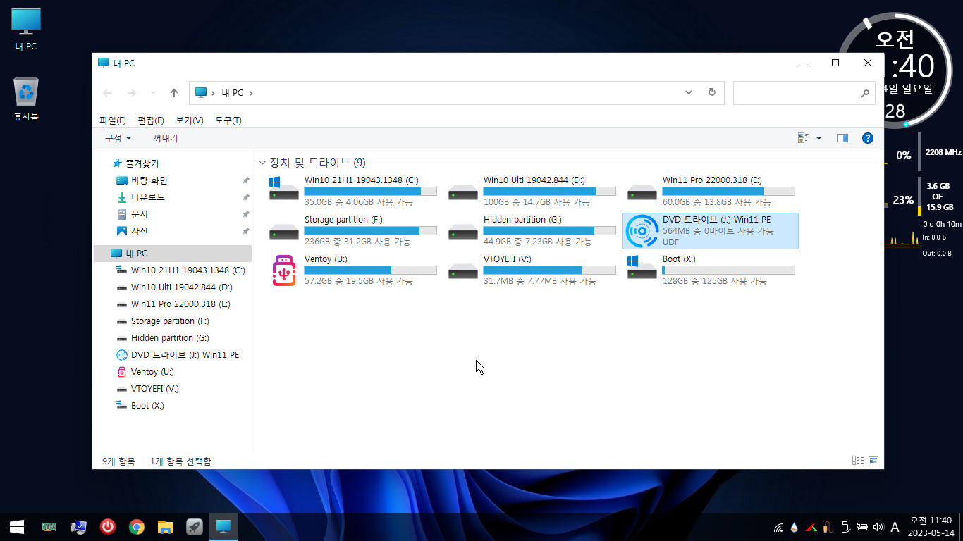Open the Windows Start button
Screen dimensions: 963x541
click(17, 526)
